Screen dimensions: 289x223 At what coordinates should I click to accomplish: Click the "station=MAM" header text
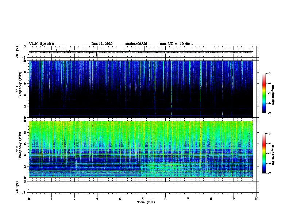(136, 44)
